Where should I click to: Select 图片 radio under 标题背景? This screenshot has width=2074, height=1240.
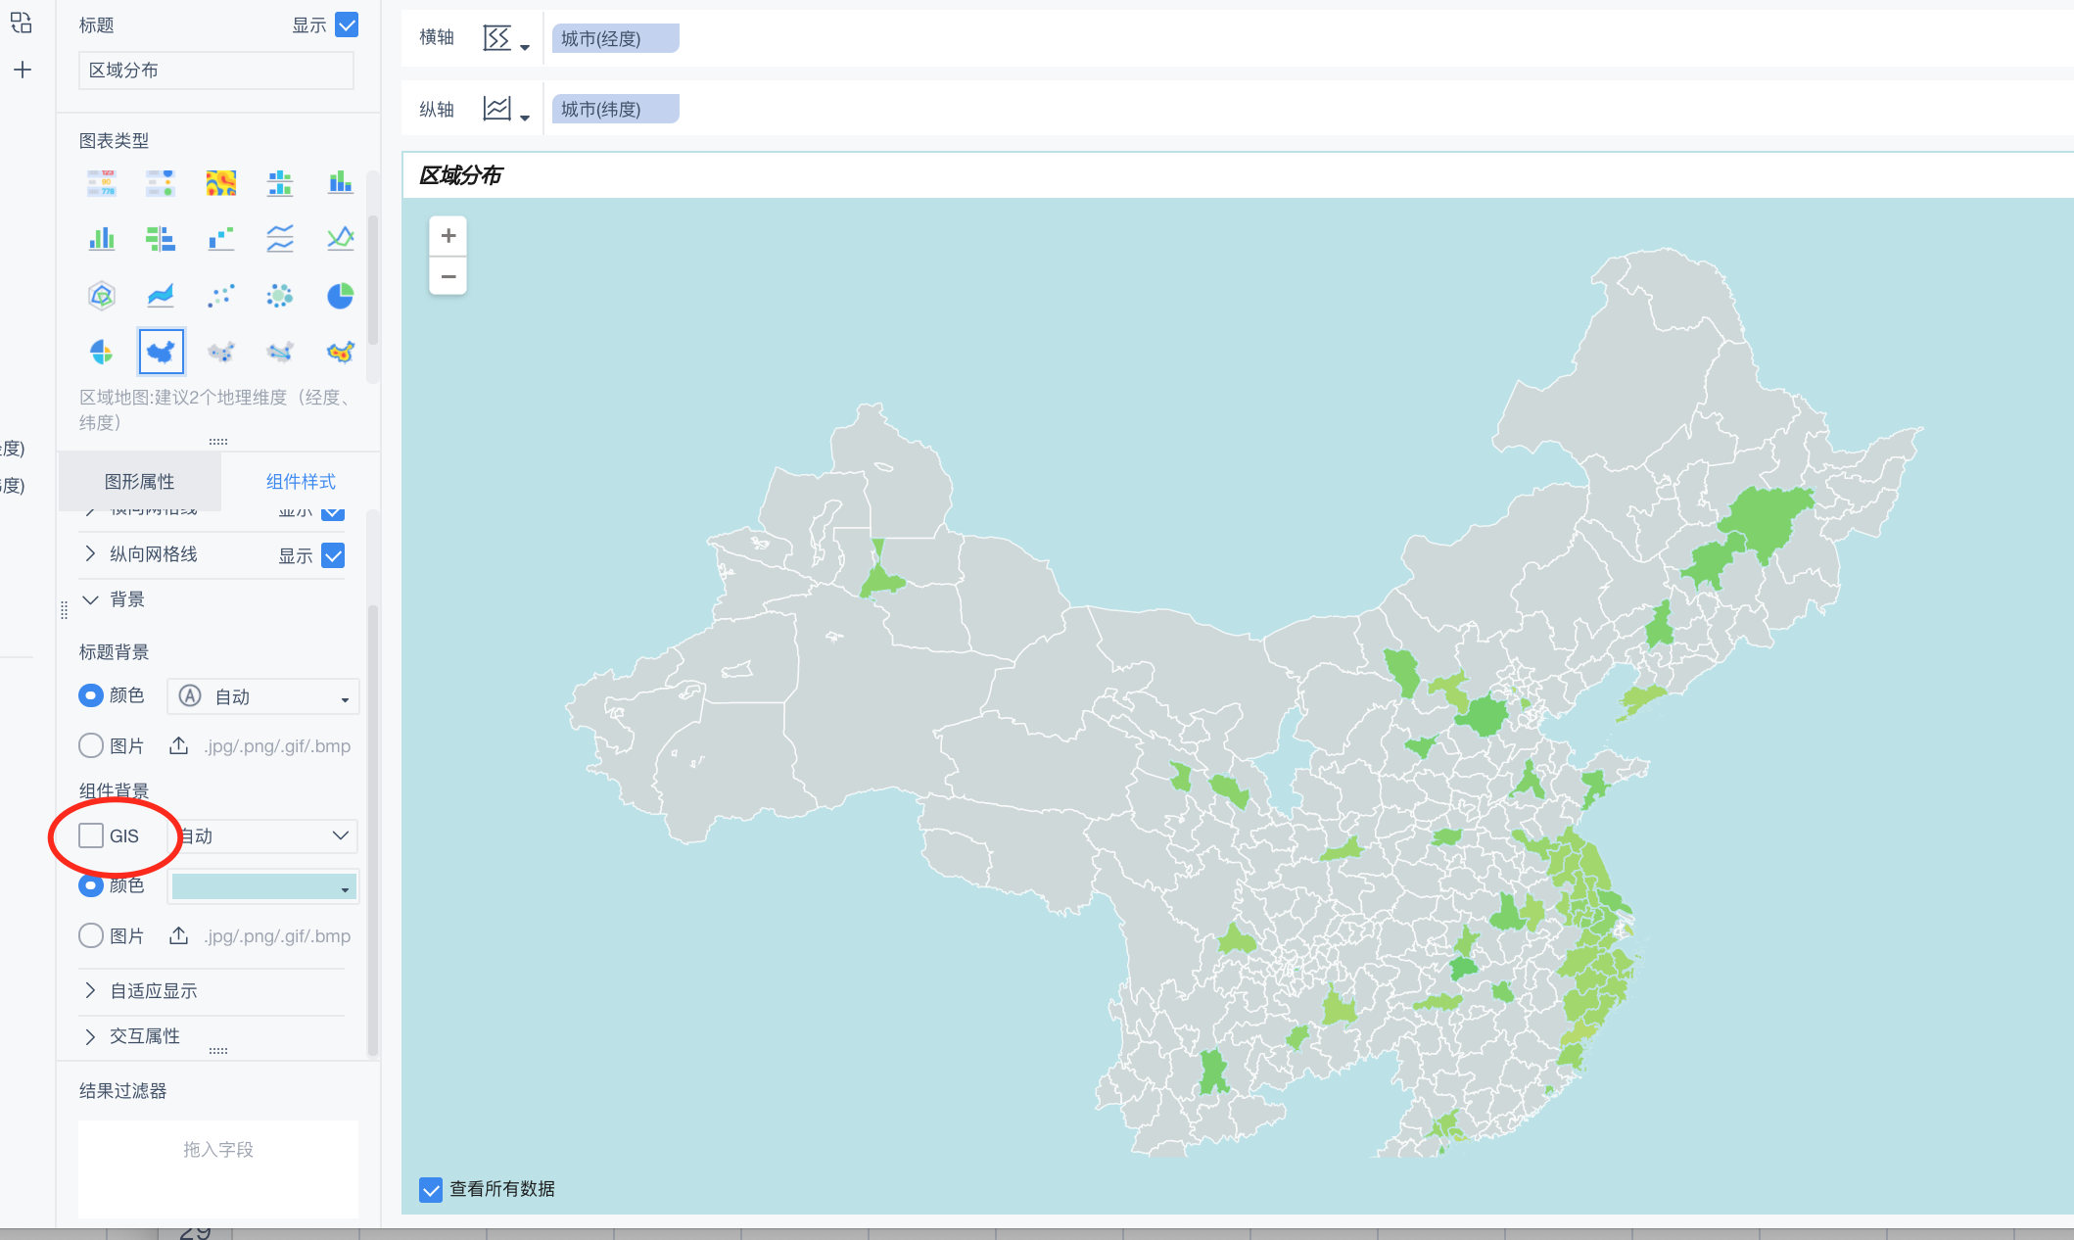coord(91,746)
